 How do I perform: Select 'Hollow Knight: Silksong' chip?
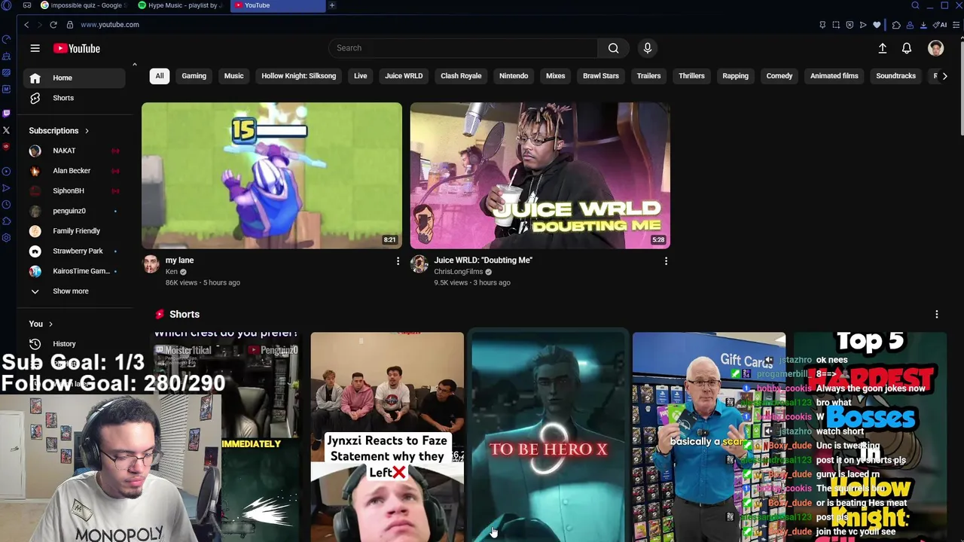pos(298,76)
